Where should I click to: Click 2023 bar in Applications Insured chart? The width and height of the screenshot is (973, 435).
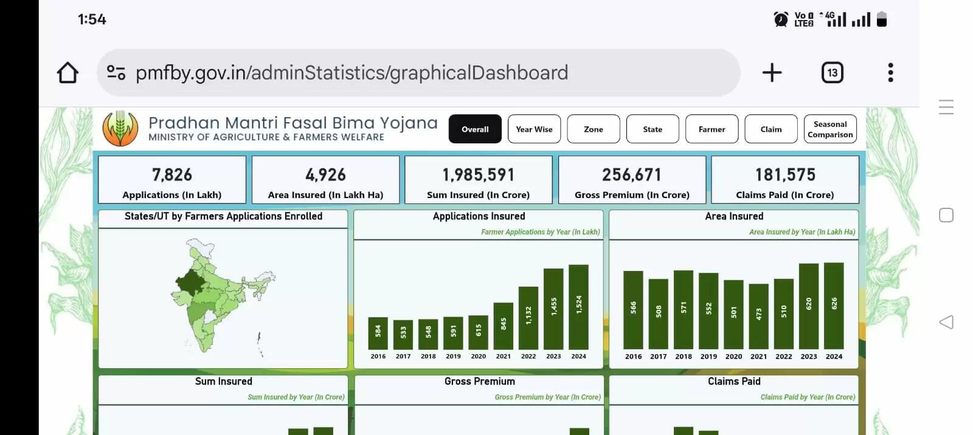coord(553,309)
